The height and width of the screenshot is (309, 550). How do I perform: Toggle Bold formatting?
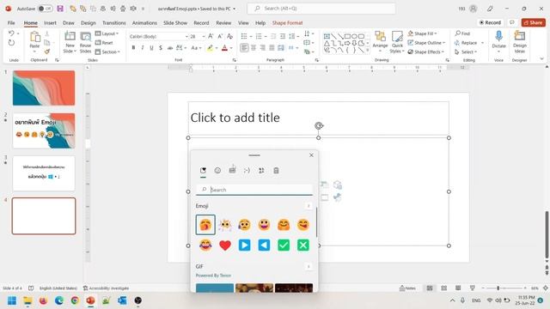[133, 48]
